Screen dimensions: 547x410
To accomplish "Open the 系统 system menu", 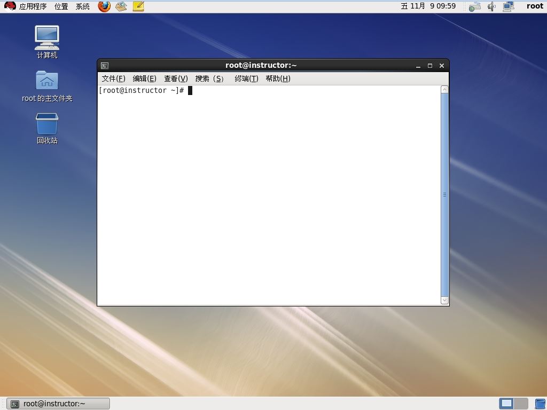I will click(x=83, y=6).
